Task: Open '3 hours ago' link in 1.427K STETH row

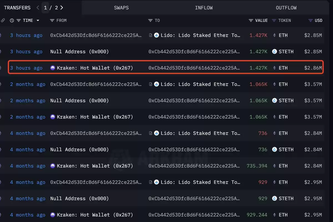Action: 26,52
